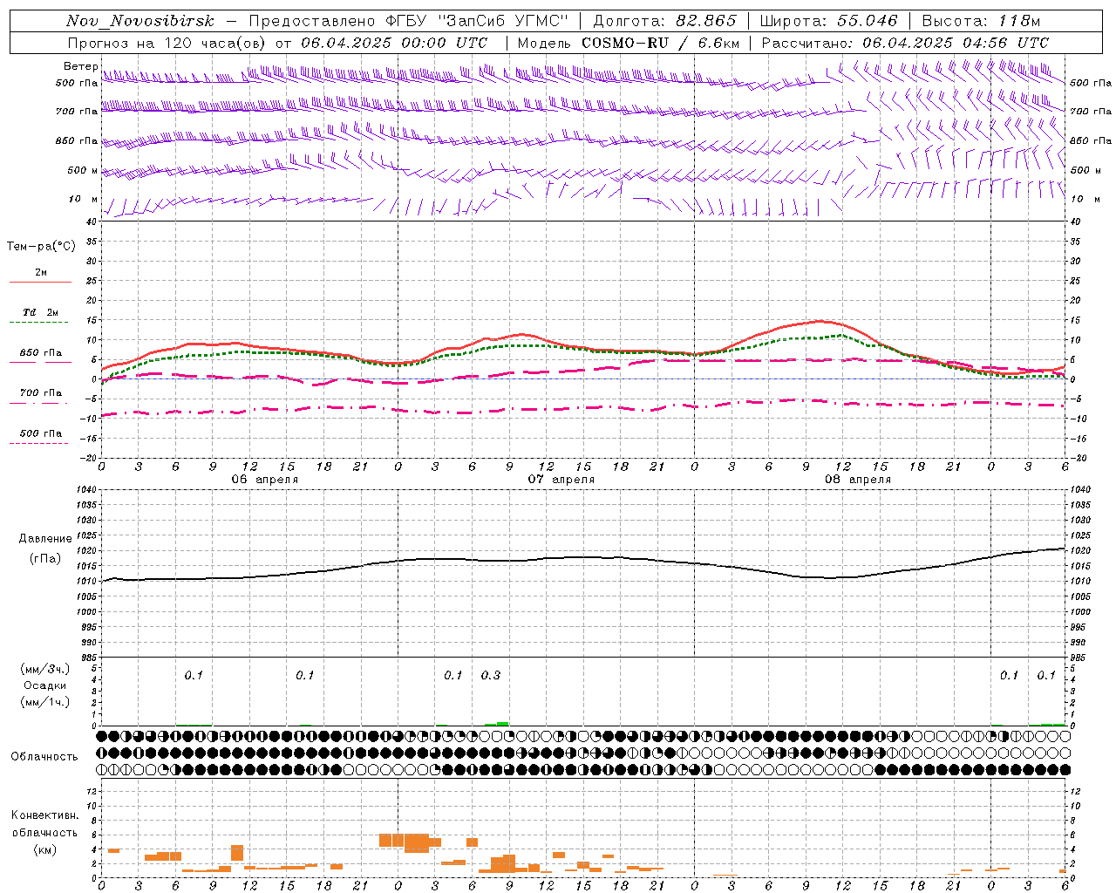Click the Долгота: 82.865 value

point(664,21)
